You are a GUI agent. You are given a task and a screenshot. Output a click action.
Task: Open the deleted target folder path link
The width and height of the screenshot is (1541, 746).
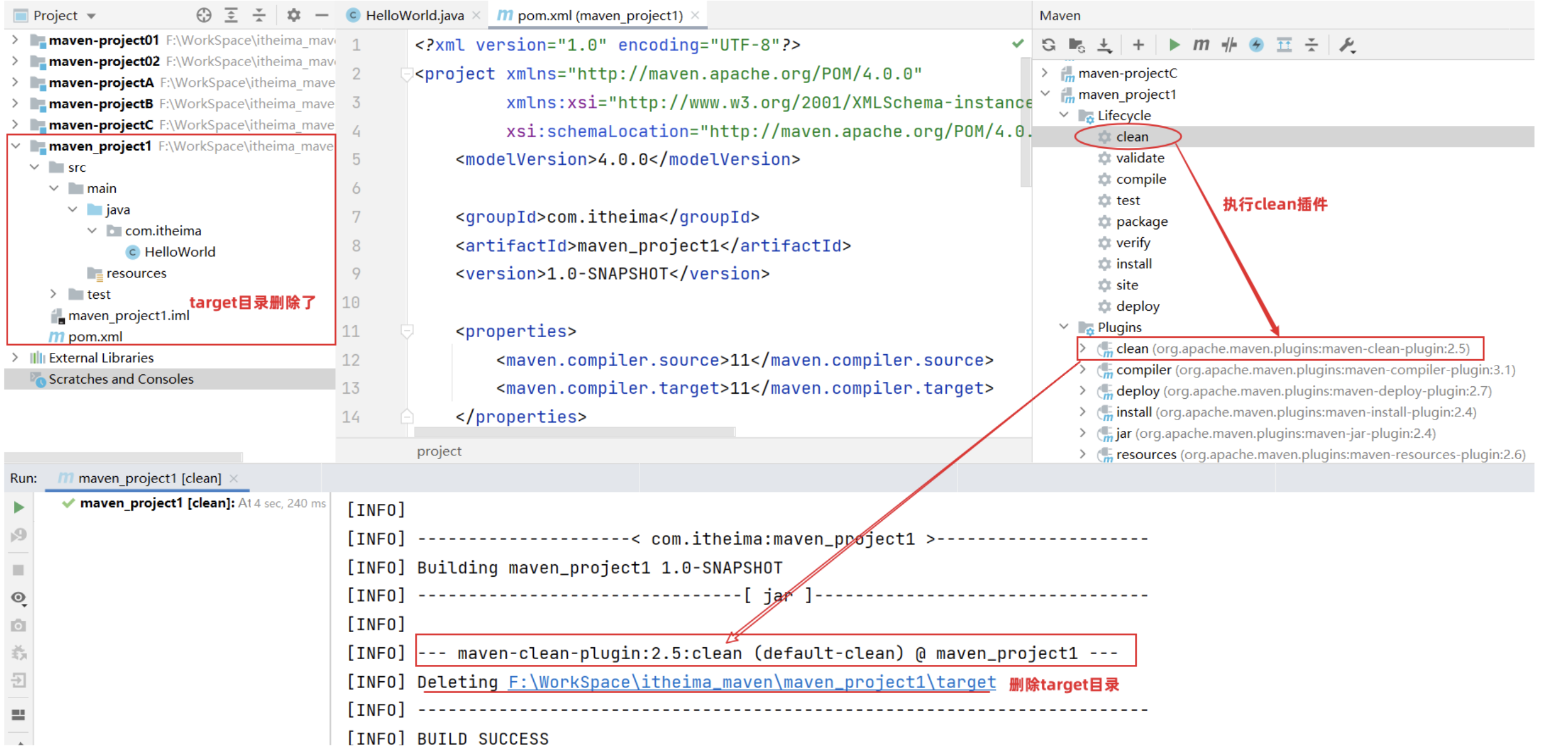[x=752, y=682]
